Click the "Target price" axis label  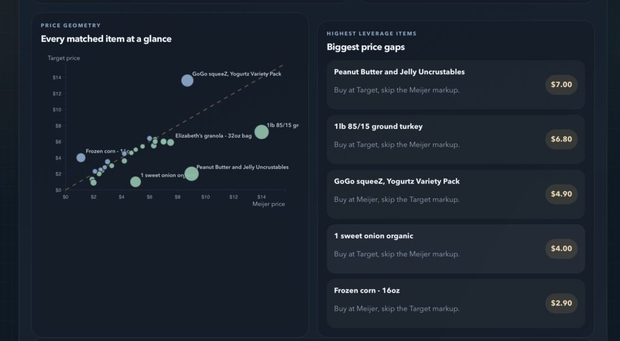click(x=64, y=58)
